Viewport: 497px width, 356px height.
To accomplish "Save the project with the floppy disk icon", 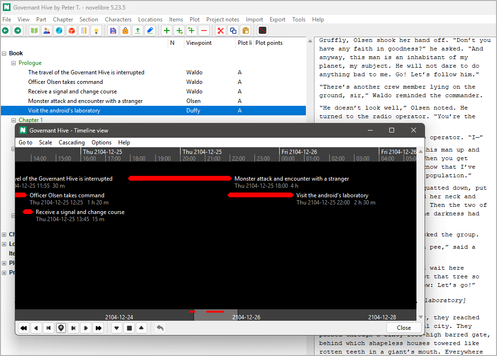I will coord(113,30).
